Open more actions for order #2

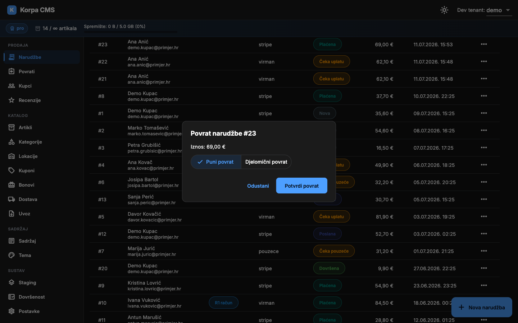(x=484, y=130)
